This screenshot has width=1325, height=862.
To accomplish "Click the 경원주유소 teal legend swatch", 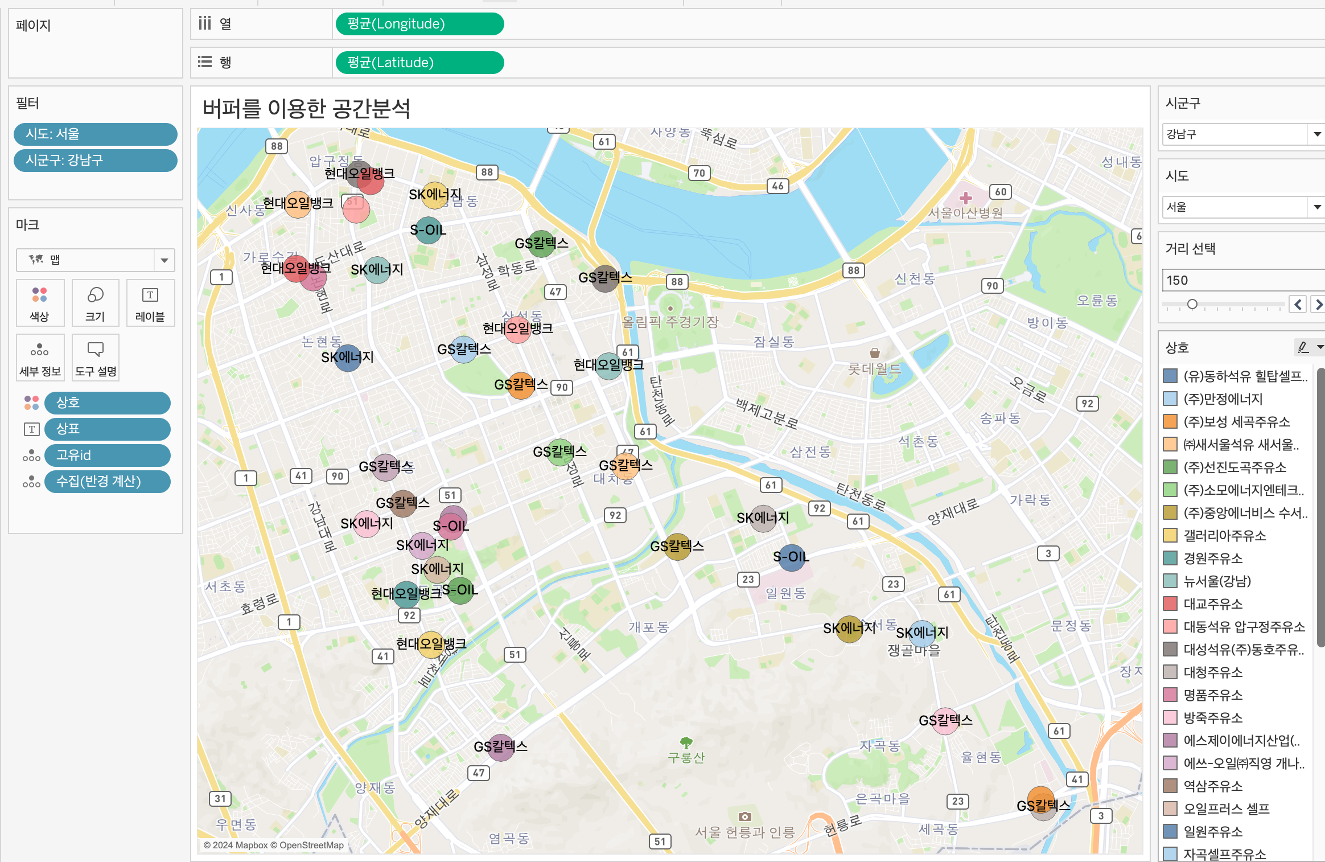I will tap(1170, 558).
